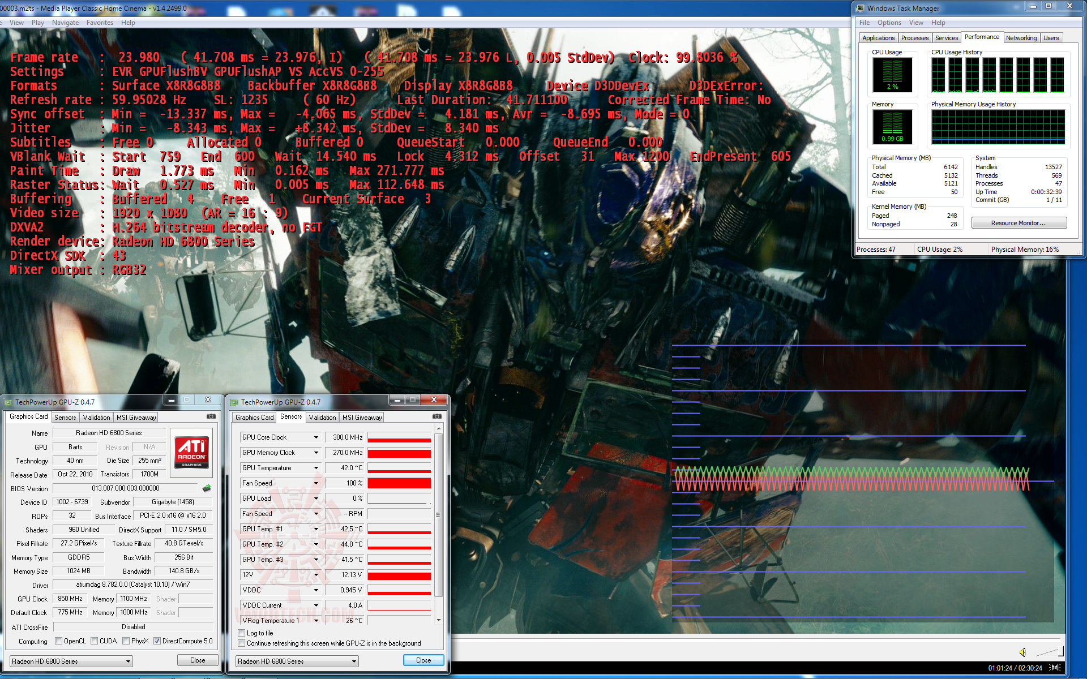Click the CPU Usage meter graphic

pyautogui.click(x=892, y=75)
